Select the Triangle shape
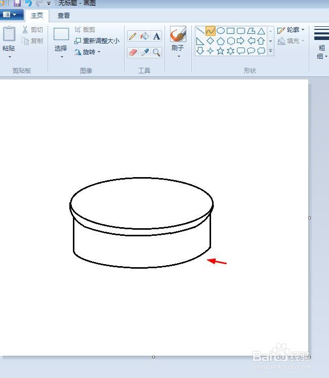Viewport: 329px width, 378px height. (261, 31)
